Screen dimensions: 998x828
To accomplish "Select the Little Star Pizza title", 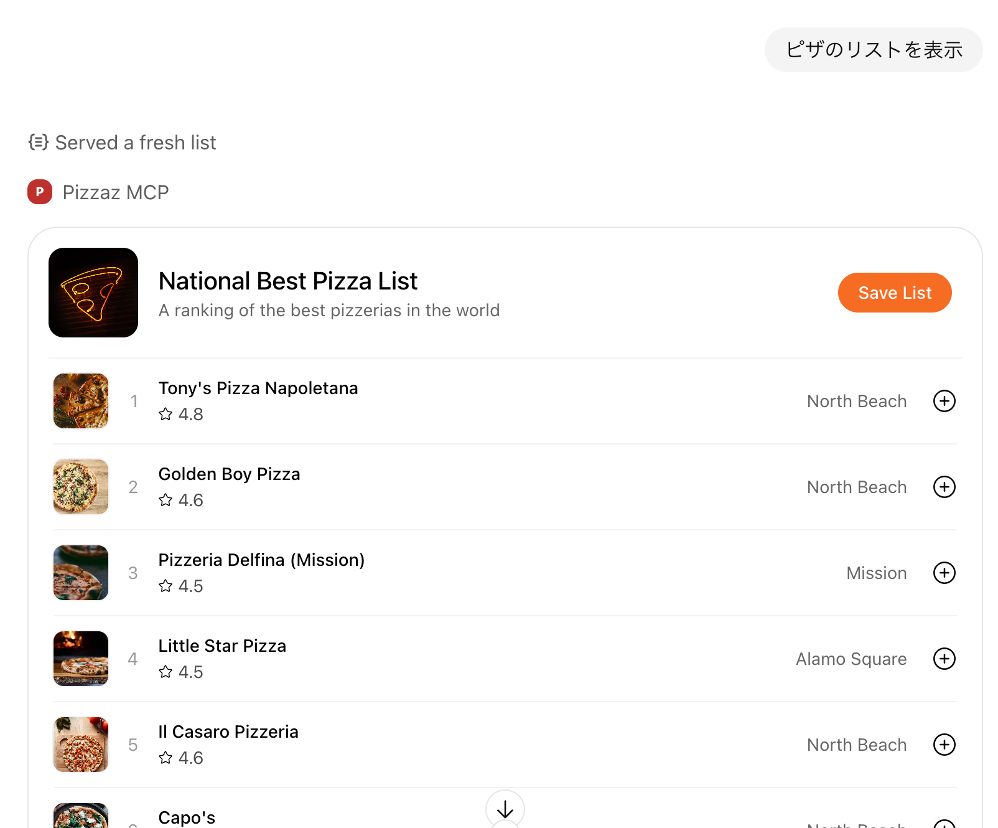I will click(x=222, y=646).
